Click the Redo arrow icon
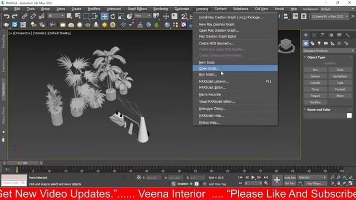 [x=15, y=16]
